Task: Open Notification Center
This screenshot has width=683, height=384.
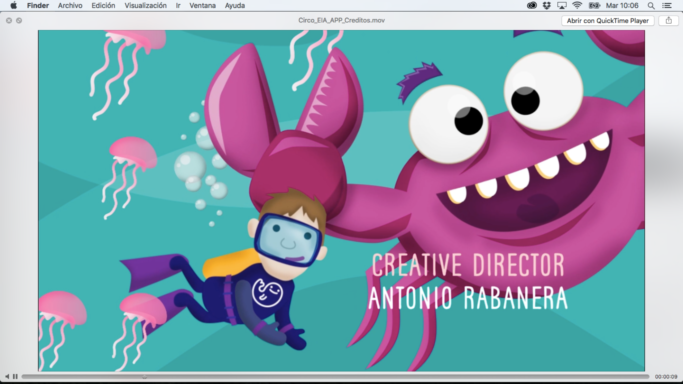Action: click(x=666, y=5)
